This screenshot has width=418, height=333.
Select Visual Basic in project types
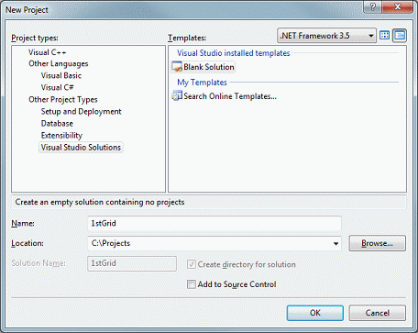(x=61, y=75)
